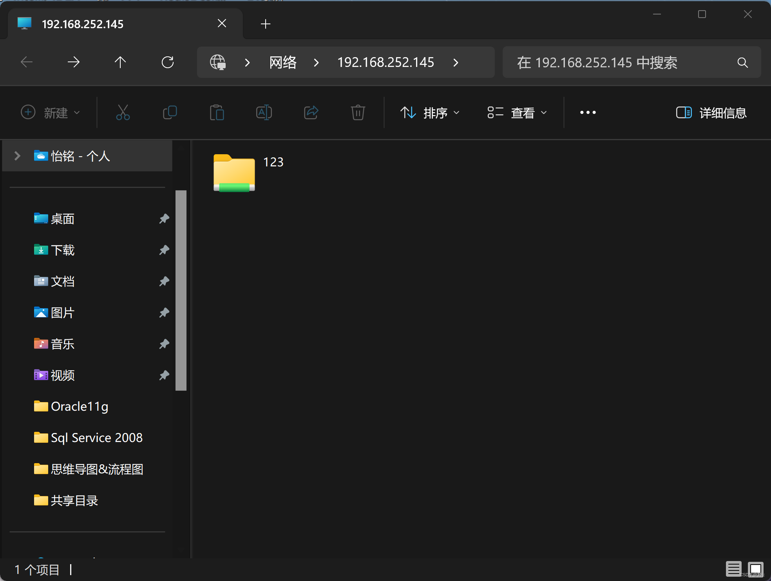This screenshot has width=771, height=581.
Task: Go back to the previous location
Action: 27,62
